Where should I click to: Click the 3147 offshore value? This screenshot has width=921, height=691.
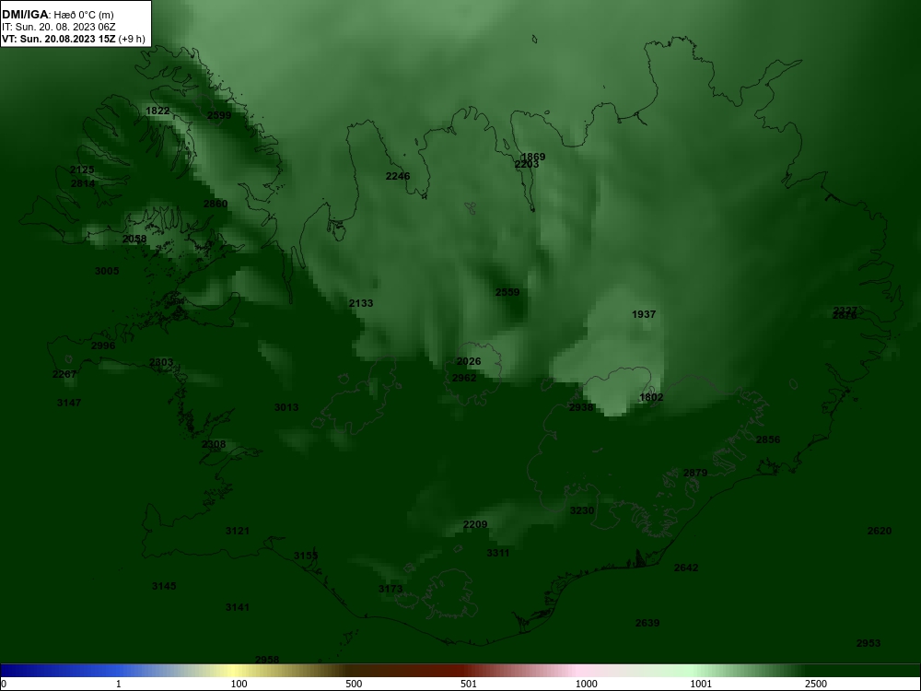tap(69, 403)
